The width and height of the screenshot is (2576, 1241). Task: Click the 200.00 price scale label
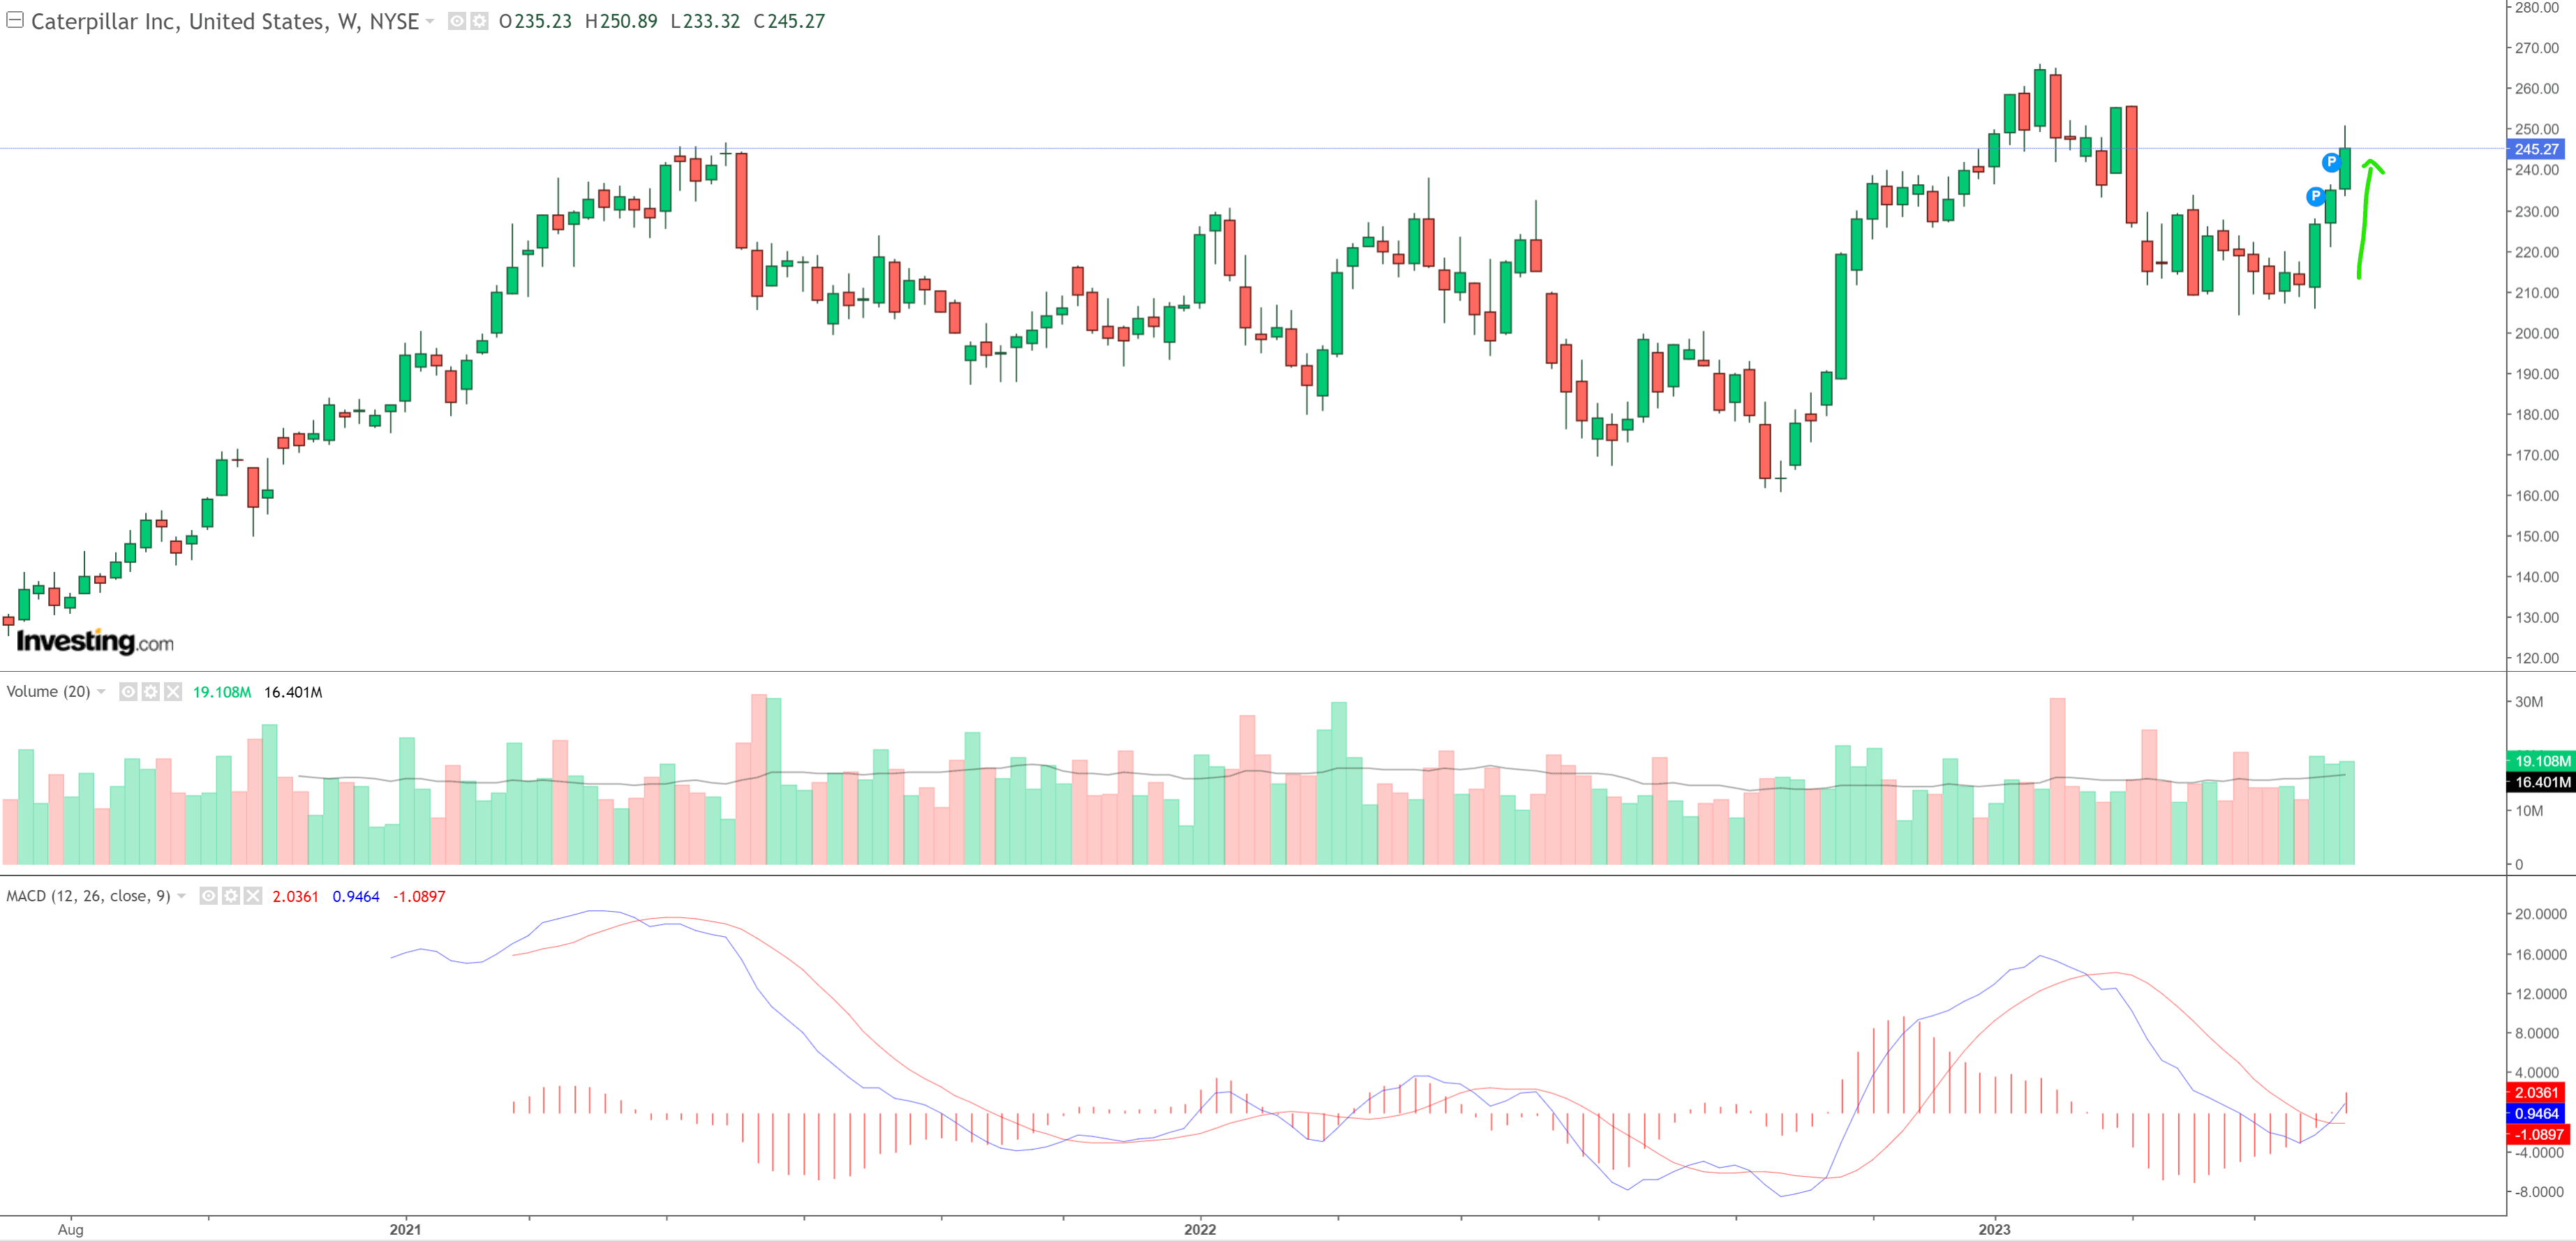(x=2537, y=333)
